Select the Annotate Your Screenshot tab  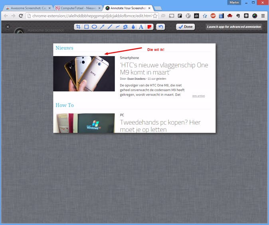[x=128, y=8]
